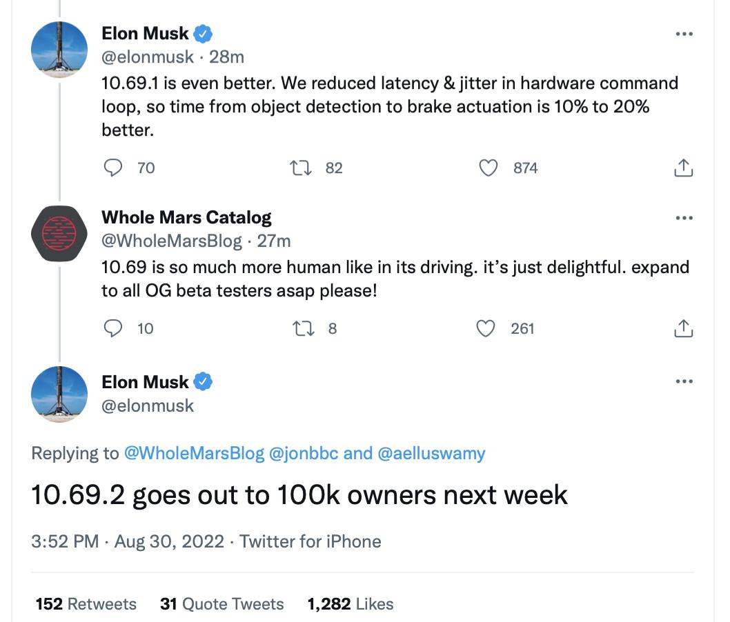The height and width of the screenshot is (622, 730).
Task: Open the Whole Mars Catalog profile picture
Action: 59,233
